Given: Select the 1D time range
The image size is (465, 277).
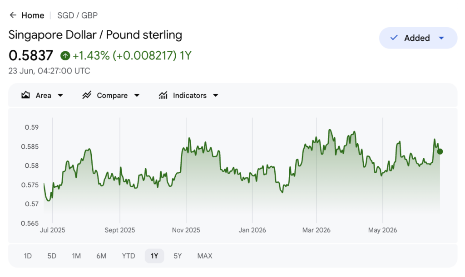Looking at the screenshot, I should [x=28, y=256].
